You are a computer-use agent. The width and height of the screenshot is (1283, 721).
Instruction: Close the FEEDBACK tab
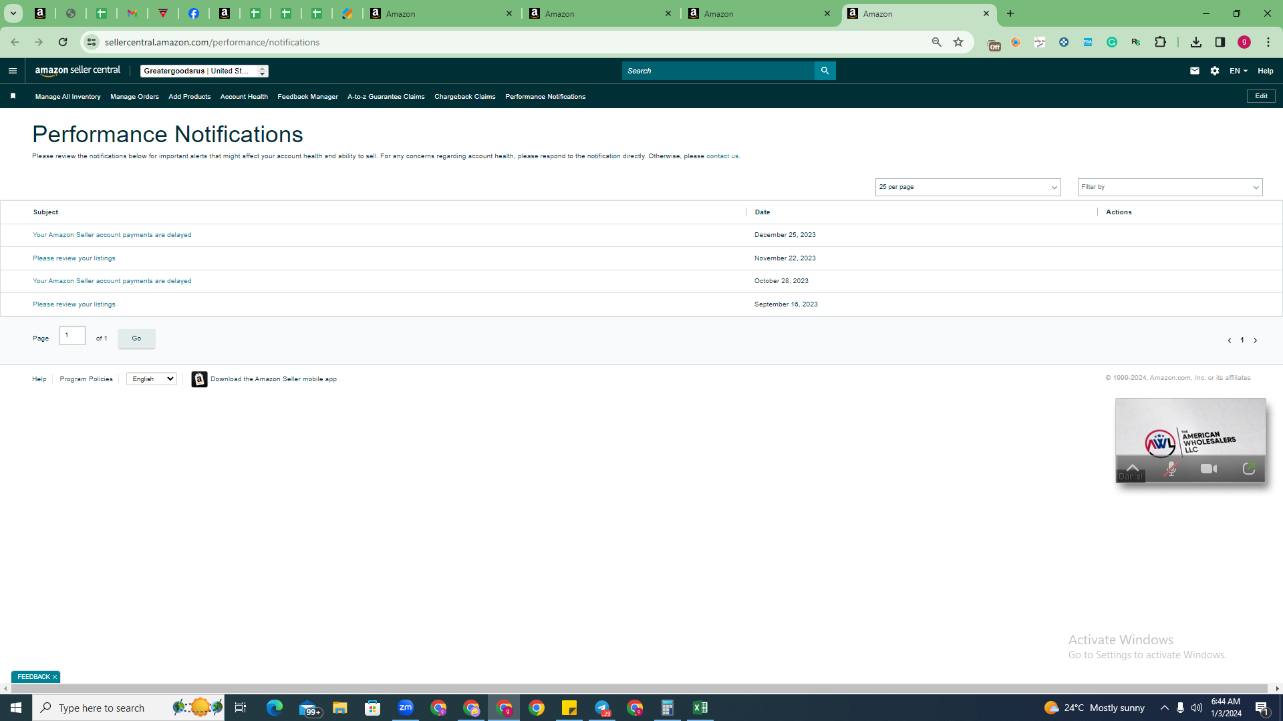55,677
